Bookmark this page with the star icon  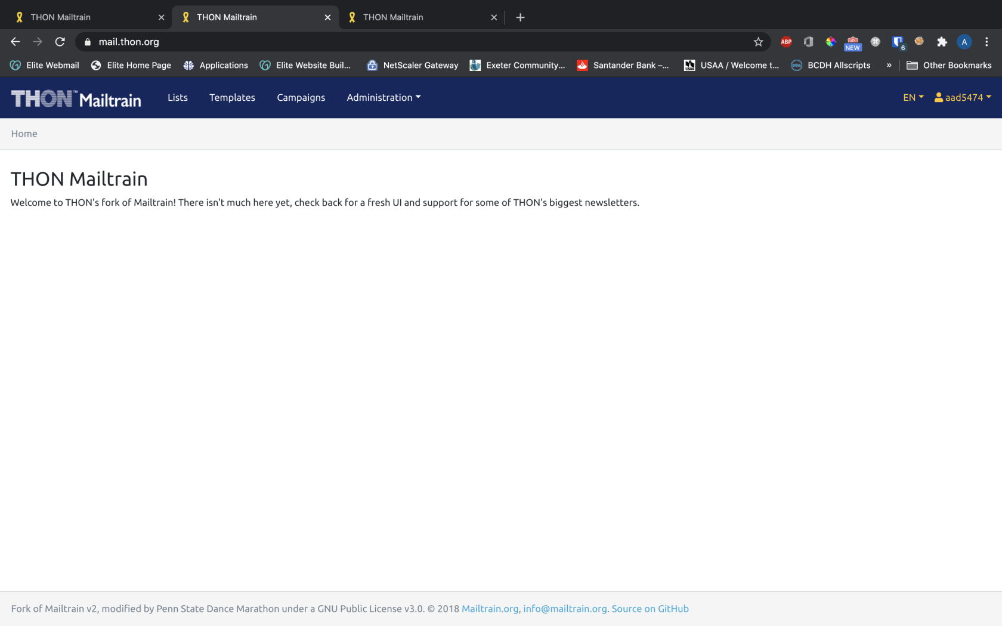click(x=758, y=42)
